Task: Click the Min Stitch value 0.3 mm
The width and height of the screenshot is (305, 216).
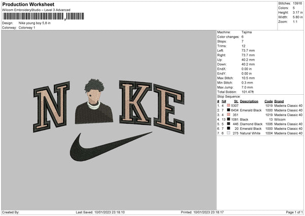Action: pyautogui.click(x=247, y=83)
